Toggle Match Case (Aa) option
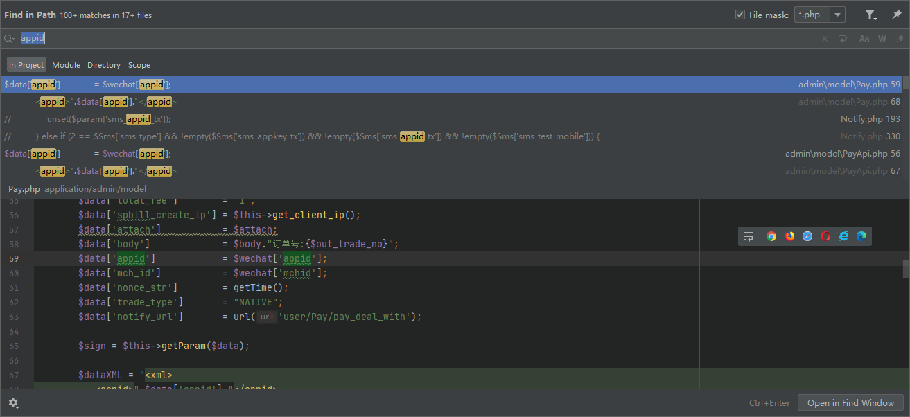910x417 pixels. (864, 39)
